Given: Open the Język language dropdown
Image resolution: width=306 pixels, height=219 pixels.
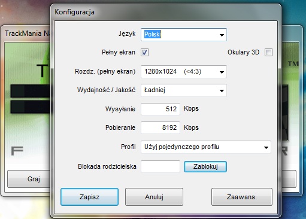Looking at the screenshot, I should pos(184,35).
